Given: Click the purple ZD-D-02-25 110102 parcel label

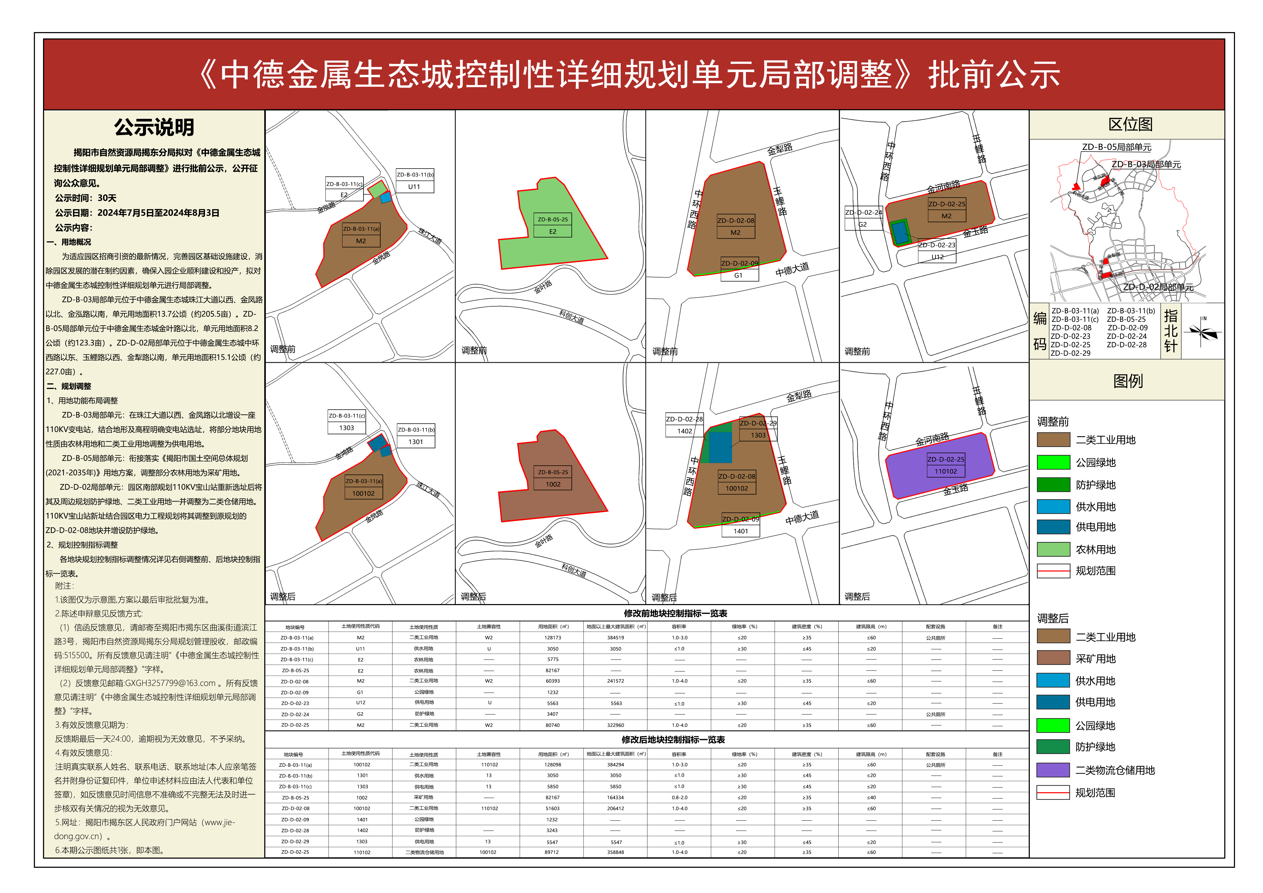Looking at the screenshot, I should pos(946,465).
